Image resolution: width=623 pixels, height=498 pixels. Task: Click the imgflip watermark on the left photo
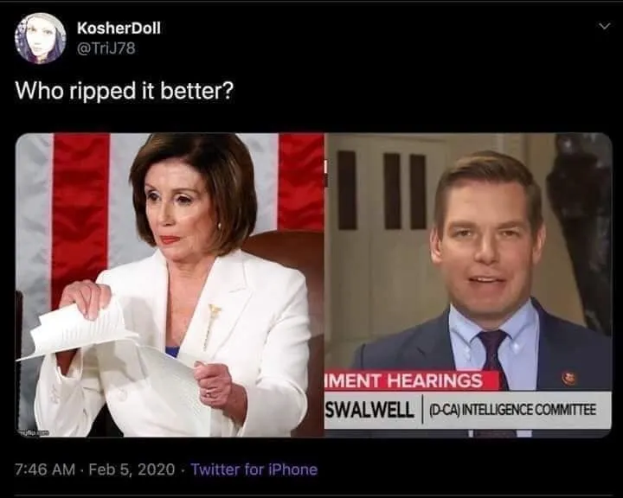(34, 432)
